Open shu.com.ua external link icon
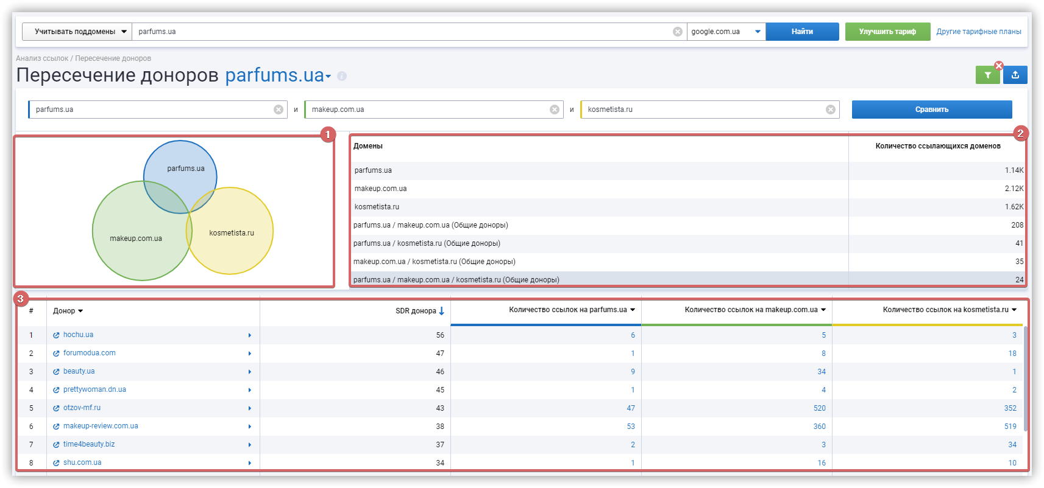This screenshot has height=488, width=1044. 56,463
